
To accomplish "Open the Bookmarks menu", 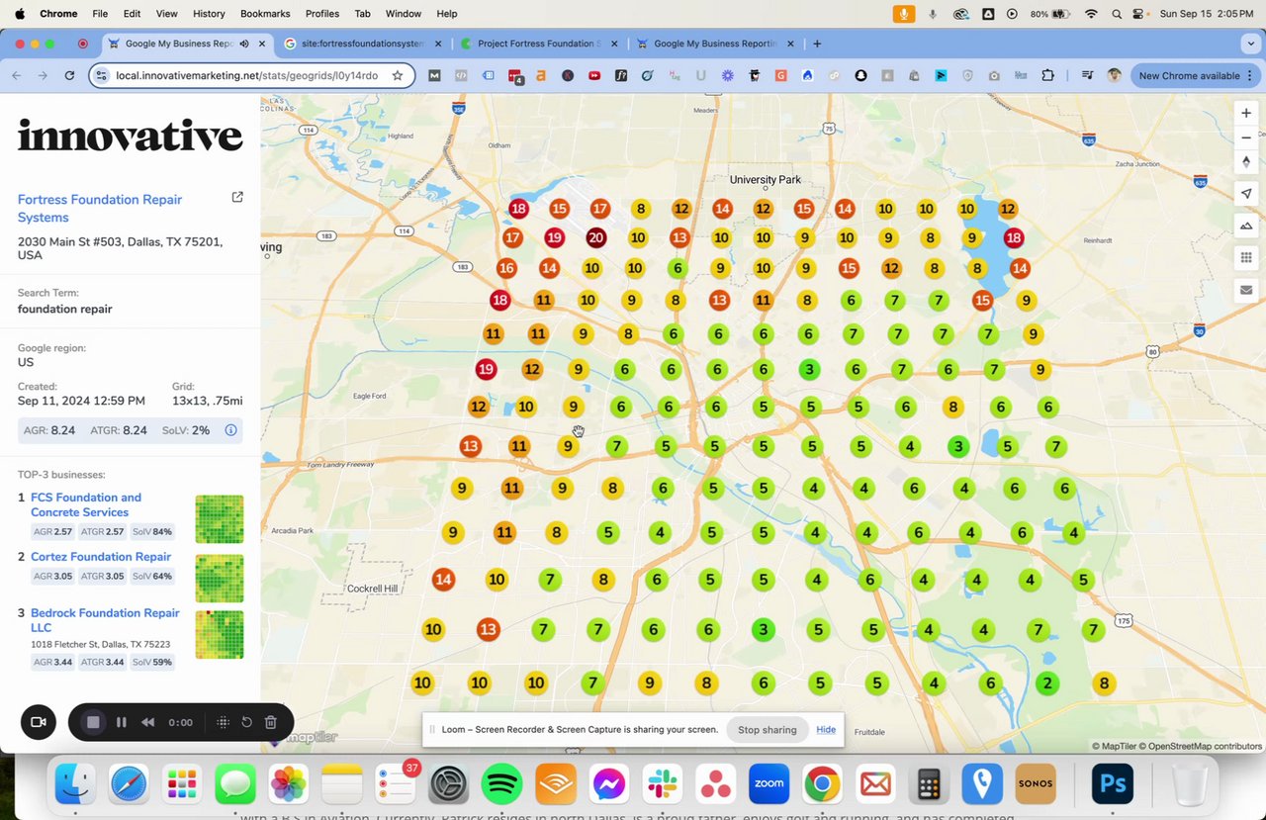I will coord(265,14).
